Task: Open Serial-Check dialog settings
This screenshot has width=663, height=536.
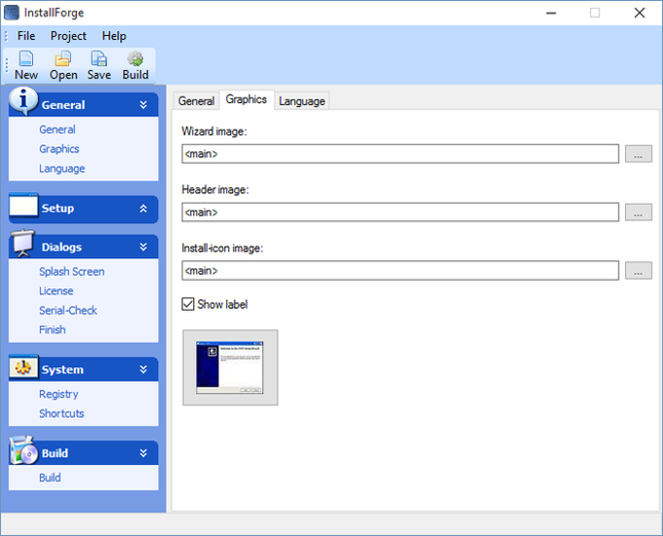Action: tap(68, 310)
